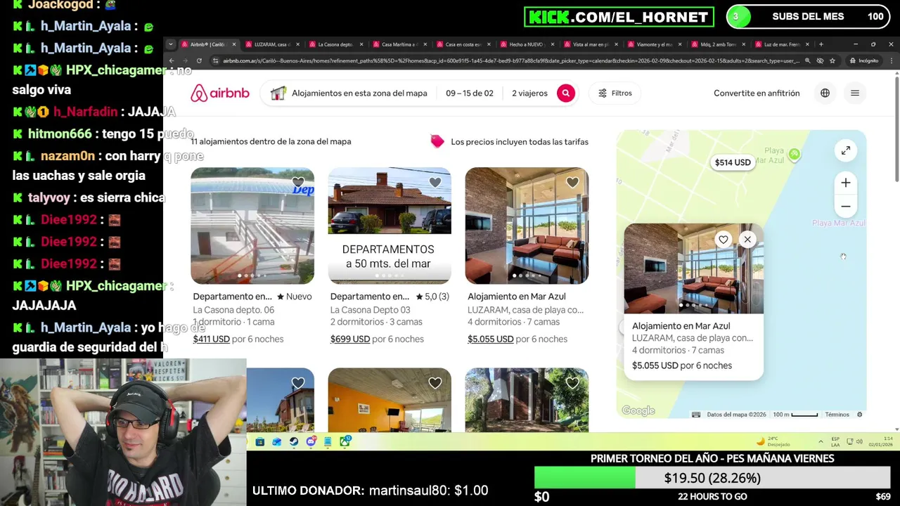Image resolution: width=900 pixels, height=506 pixels.
Task: Open a new browser tab
Action: pyautogui.click(x=821, y=44)
